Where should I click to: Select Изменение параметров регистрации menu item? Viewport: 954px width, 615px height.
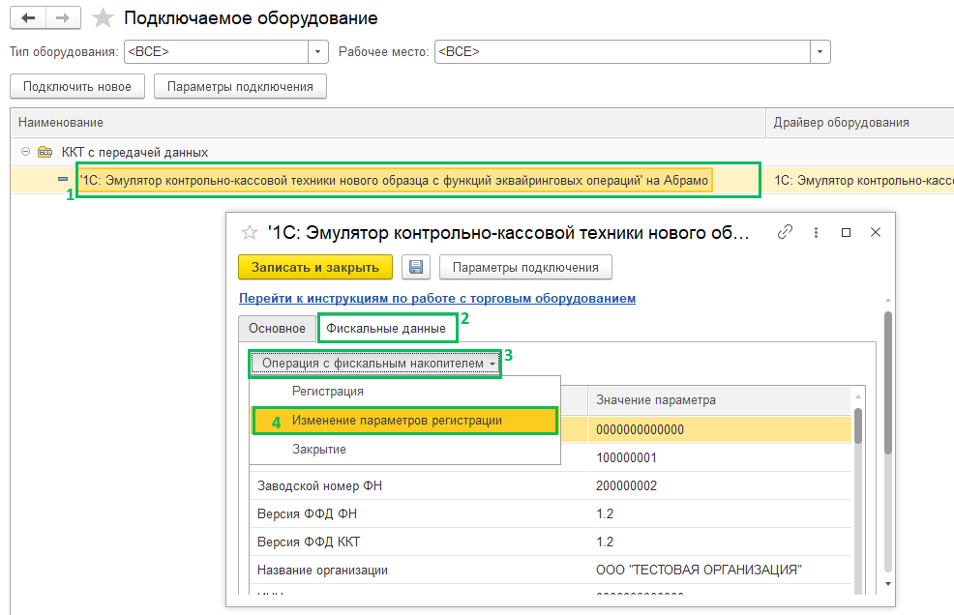(397, 421)
